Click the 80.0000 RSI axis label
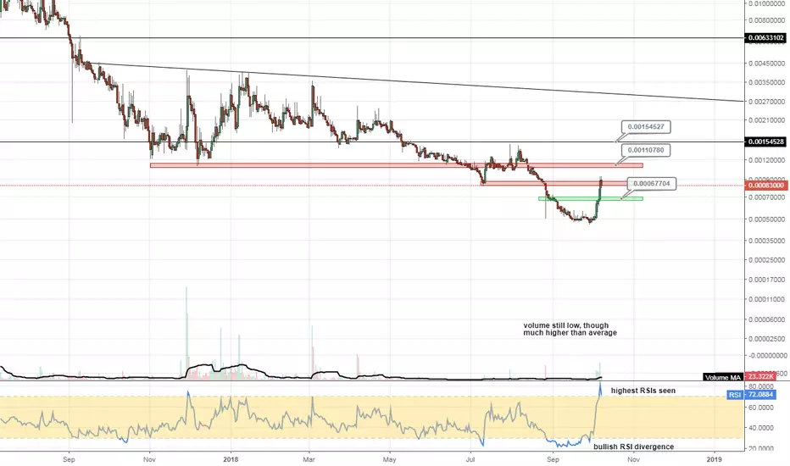This screenshot has width=790, height=466. tap(761, 386)
